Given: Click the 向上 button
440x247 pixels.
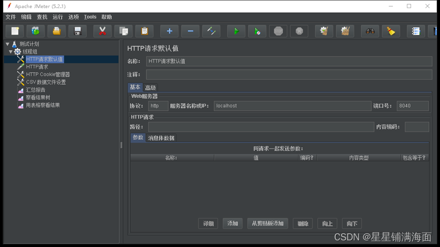Looking at the screenshot, I should point(327,224).
